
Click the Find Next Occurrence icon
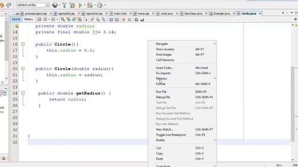click(74, 19)
